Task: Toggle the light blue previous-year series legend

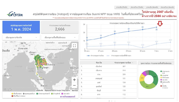Action: 119,56
